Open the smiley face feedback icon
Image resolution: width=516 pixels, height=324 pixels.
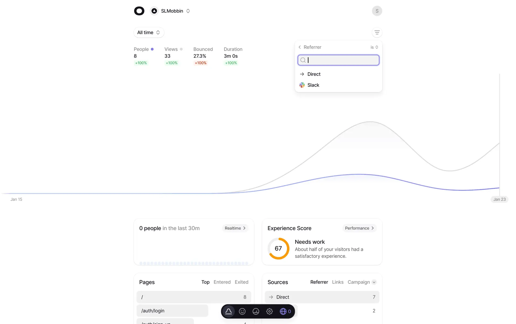[x=242, y=311]
